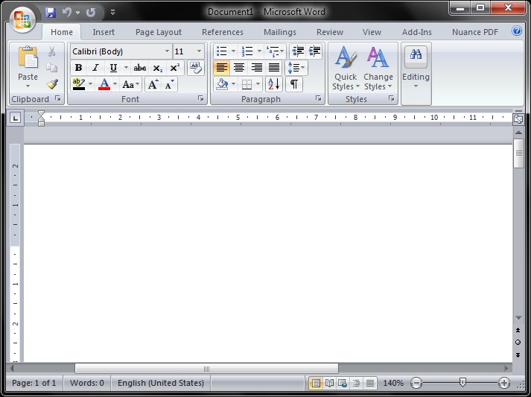Select the Mailings tab
Screen dimensions: 531x397
click(x=280, y=32)
